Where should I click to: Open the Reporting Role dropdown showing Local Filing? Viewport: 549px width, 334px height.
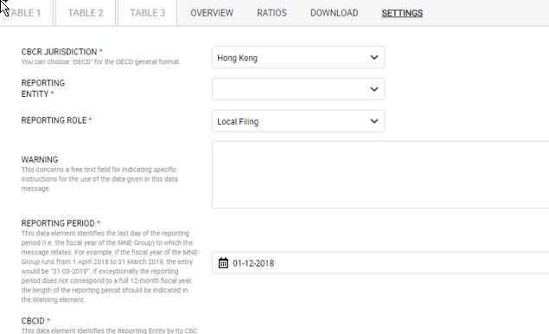coord(298,121)
